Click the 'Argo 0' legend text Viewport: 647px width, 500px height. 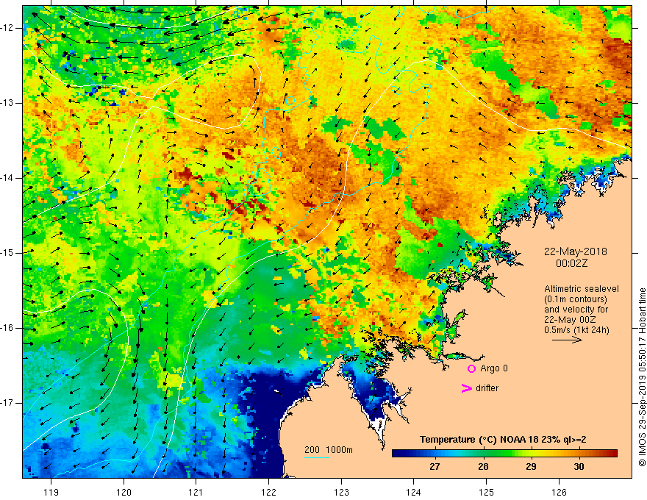point(494,368)
